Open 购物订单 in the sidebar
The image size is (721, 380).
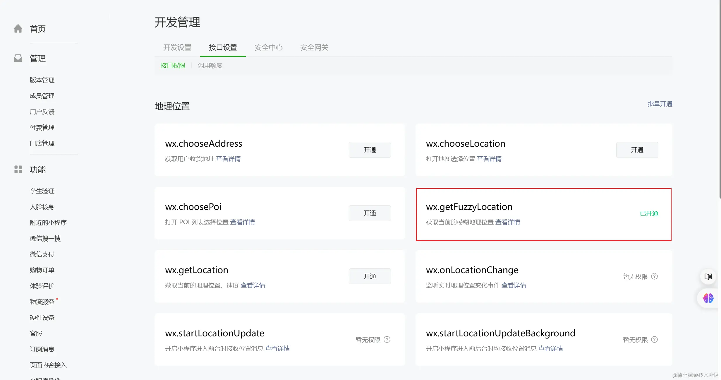(x=42, y=270)
